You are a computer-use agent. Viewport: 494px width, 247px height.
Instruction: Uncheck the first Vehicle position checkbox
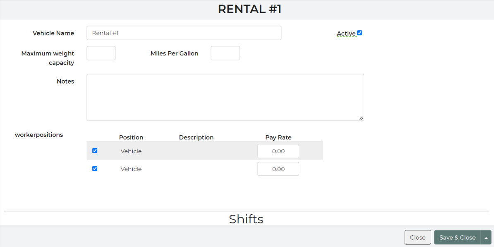coord(94,151)
